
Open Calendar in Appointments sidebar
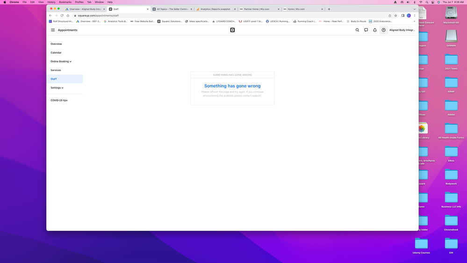tap(56, 52)
